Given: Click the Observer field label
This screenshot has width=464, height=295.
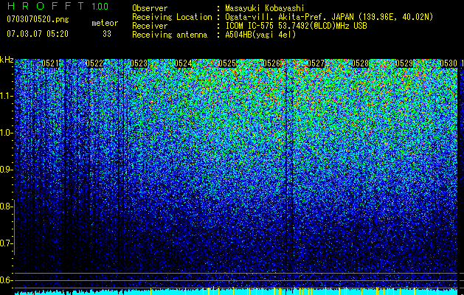Looking at the screenshot, I should click(x=150, y=8).
